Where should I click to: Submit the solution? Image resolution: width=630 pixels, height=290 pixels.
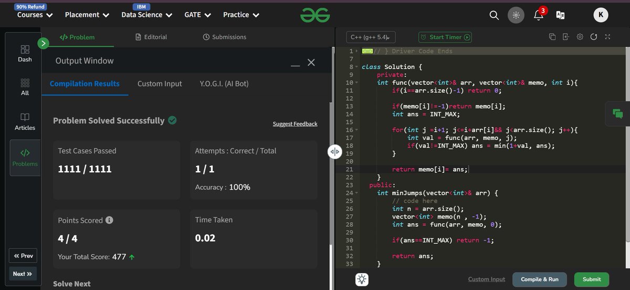pos(592,279)
